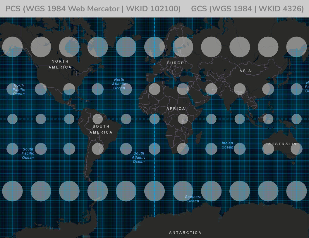309x238 pixels.
Task: Click the South Atlantic Ocean label
Action: (139, 157)
